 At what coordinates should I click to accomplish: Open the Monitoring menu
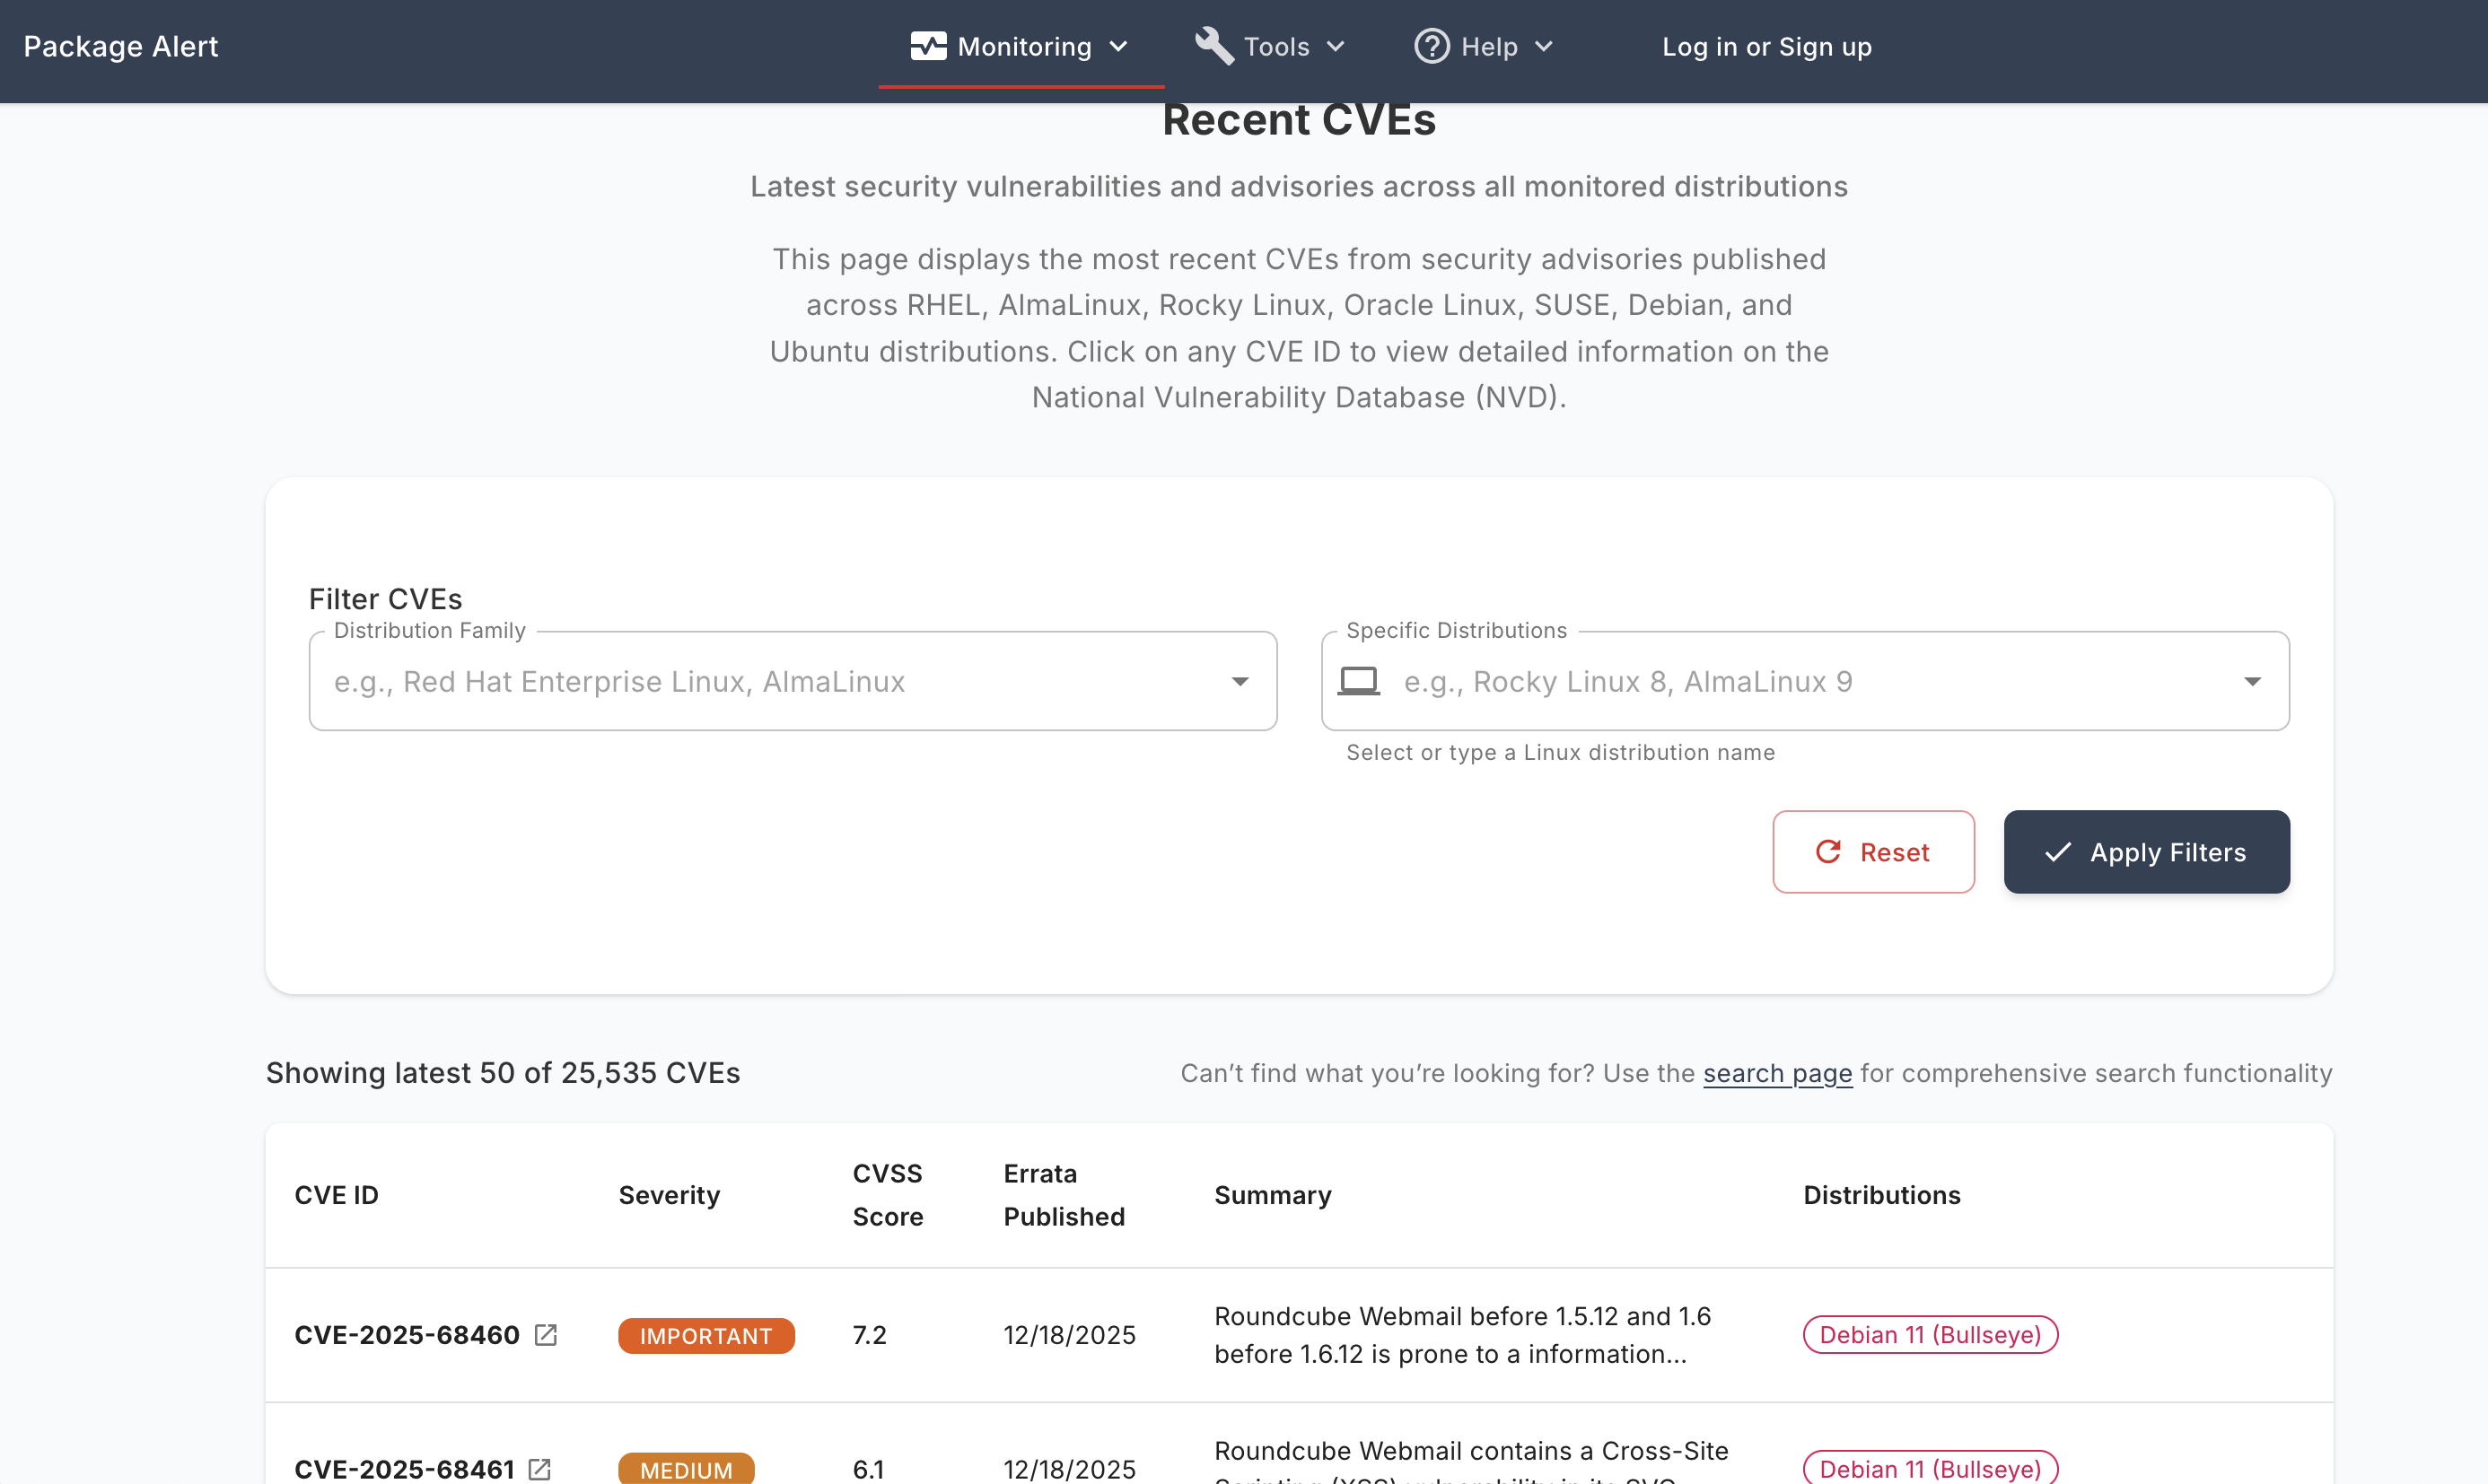click(1023, 46)
